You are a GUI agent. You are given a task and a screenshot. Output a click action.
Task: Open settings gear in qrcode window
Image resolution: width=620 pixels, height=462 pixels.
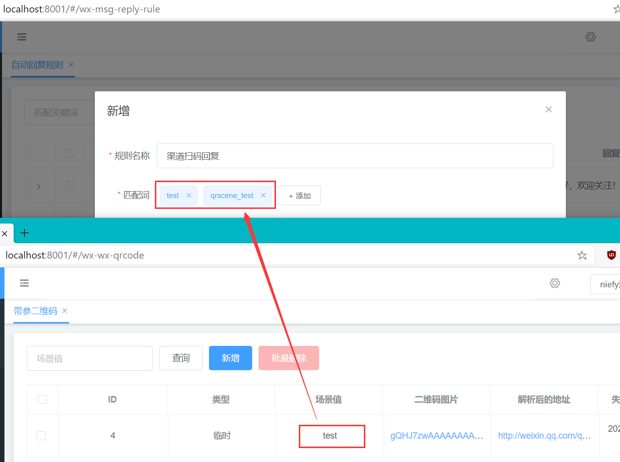click(x=555, y=283)
